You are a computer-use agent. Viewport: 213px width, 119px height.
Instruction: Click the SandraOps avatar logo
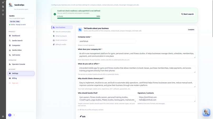[x=11, y=5]
